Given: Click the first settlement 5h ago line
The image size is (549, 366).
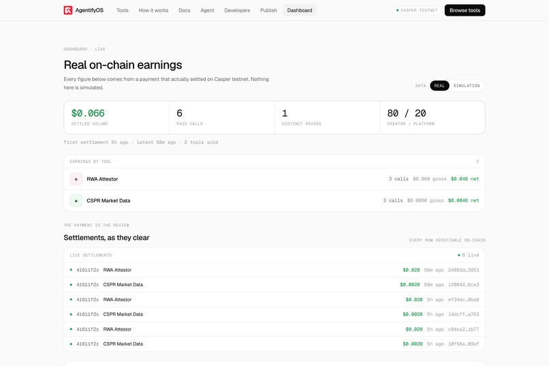Looking at the screenshot, I should point(141,142).
